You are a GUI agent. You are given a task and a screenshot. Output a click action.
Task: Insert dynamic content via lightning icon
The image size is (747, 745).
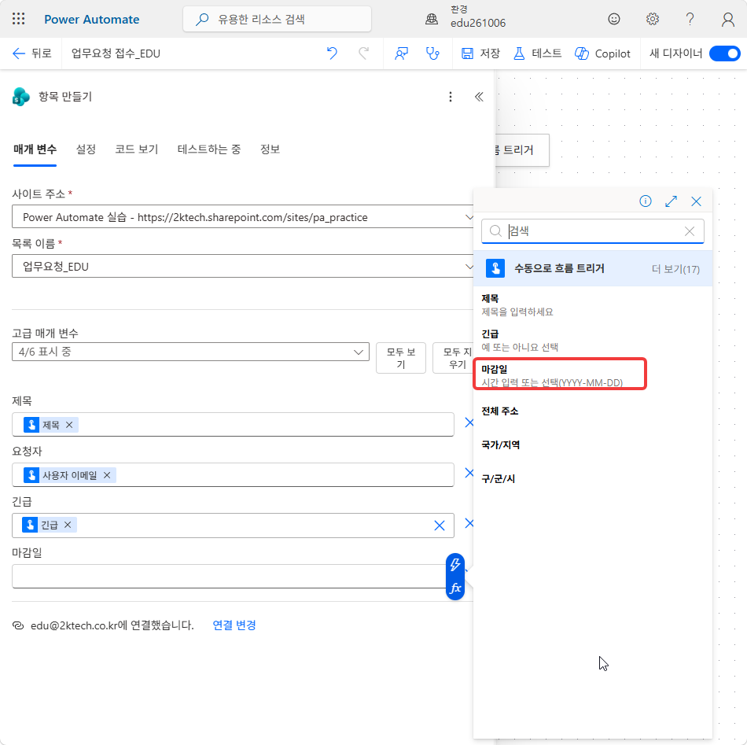point(455,565)
